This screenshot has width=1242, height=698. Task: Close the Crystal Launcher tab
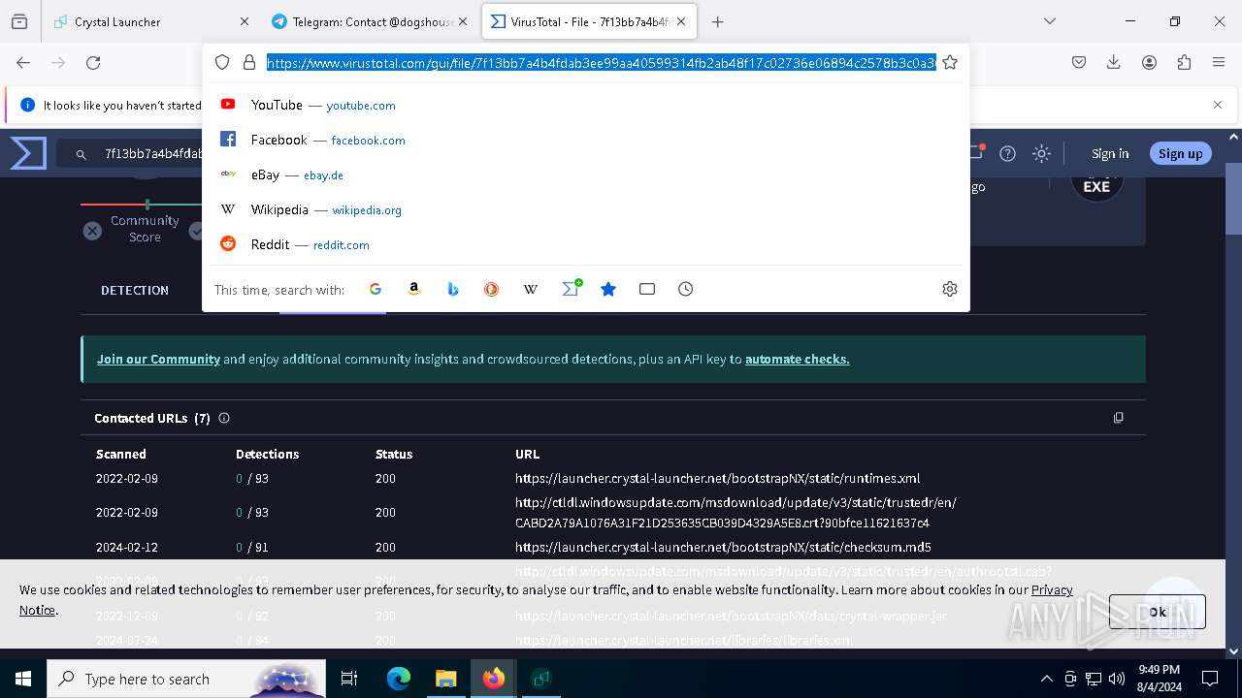click(245, 21)
